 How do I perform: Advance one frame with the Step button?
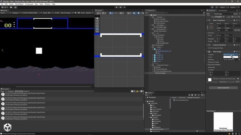click(x=125, y=7)
